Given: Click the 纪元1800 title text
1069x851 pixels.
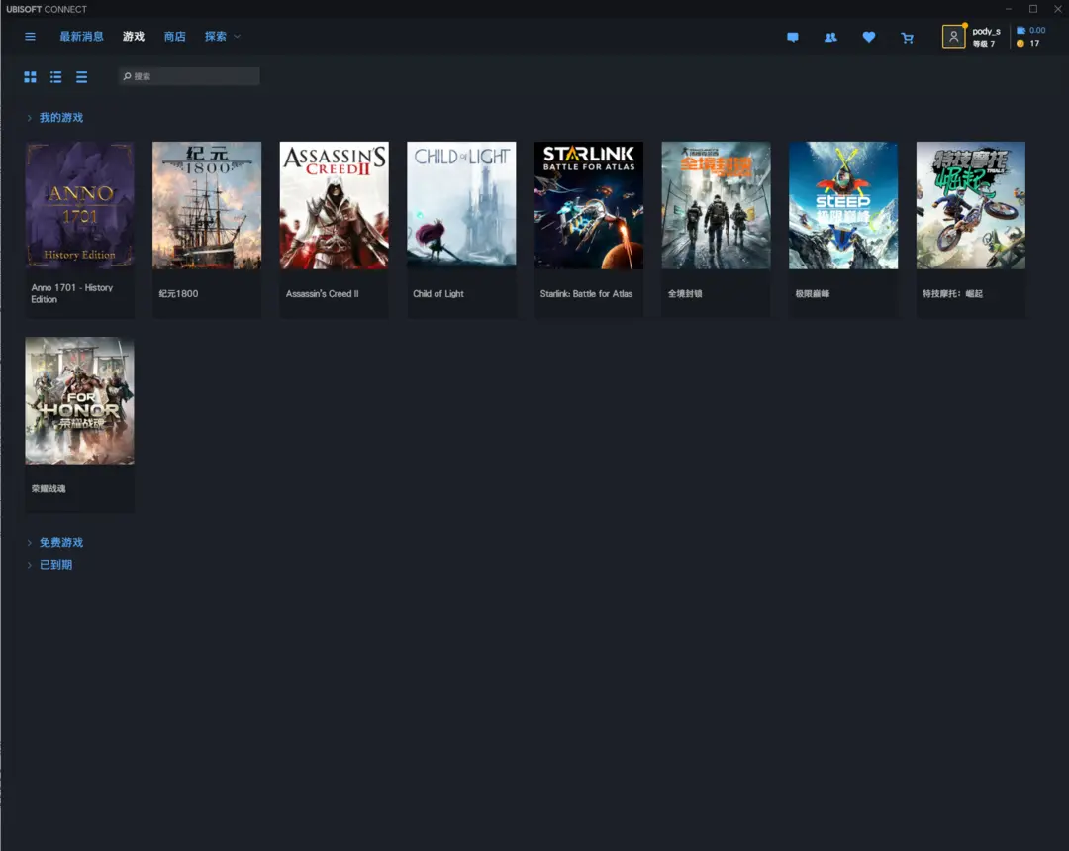Looking at the screenshot, I should [x=178, y=294].
